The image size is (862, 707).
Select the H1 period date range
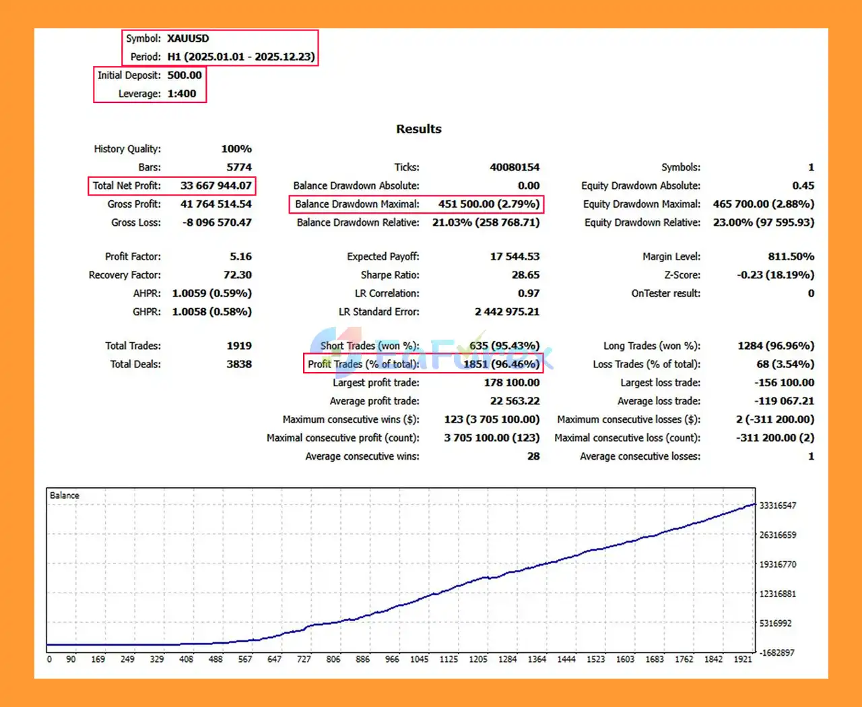tap(240, 57)
